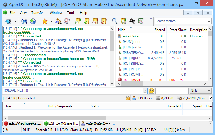This screenshot has width=215, height=135.
Task: Click the Reconnect toolbar icon
Action: pyautogui.click(x=24, y=21)
